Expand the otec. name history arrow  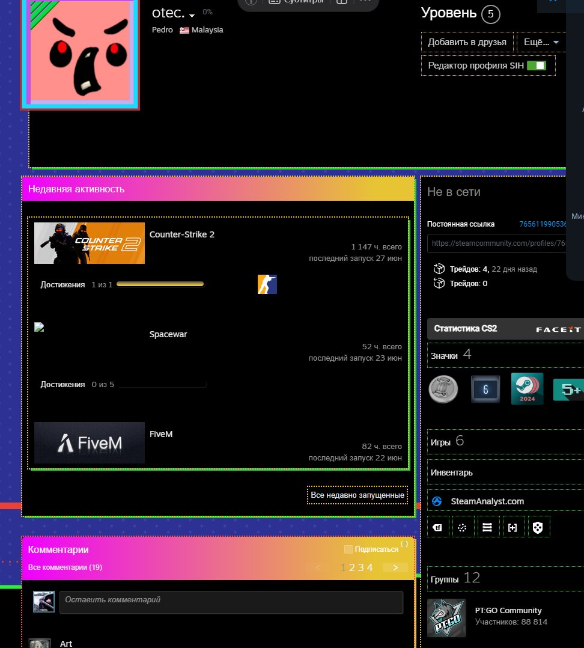192,16
